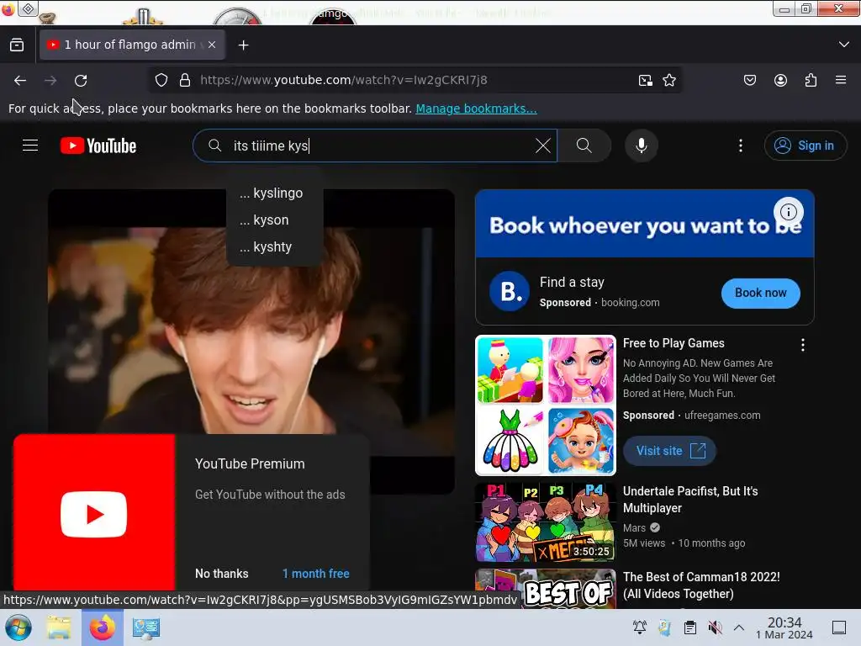Start voice search with microphone
The height and width of the screenshot is (646, 861).
click(642, 146)
